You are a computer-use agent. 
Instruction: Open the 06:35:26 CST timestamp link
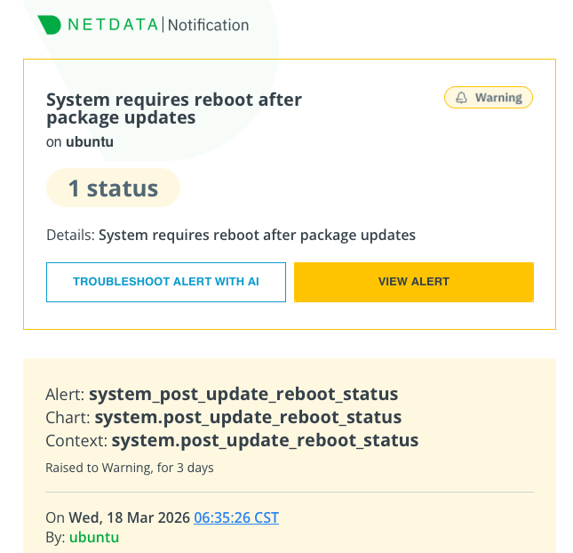pos(236,517)
